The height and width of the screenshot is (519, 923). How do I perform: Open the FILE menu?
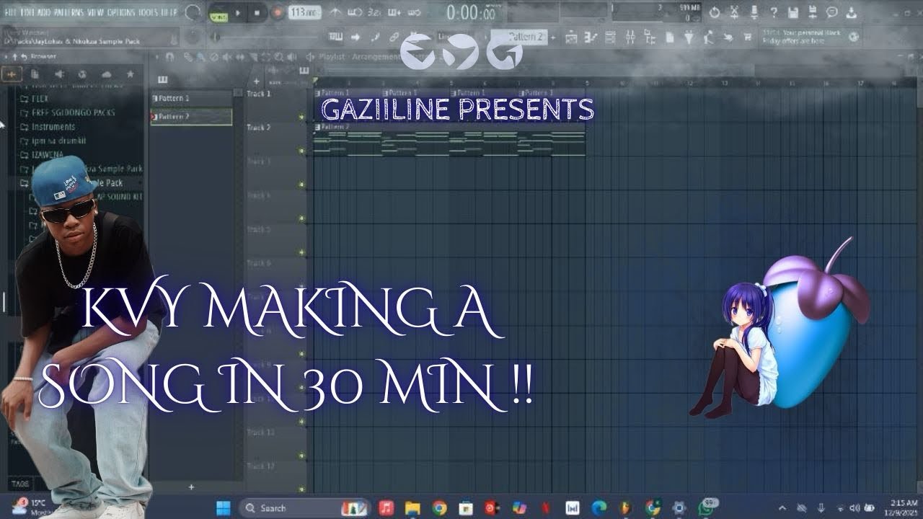12,12
